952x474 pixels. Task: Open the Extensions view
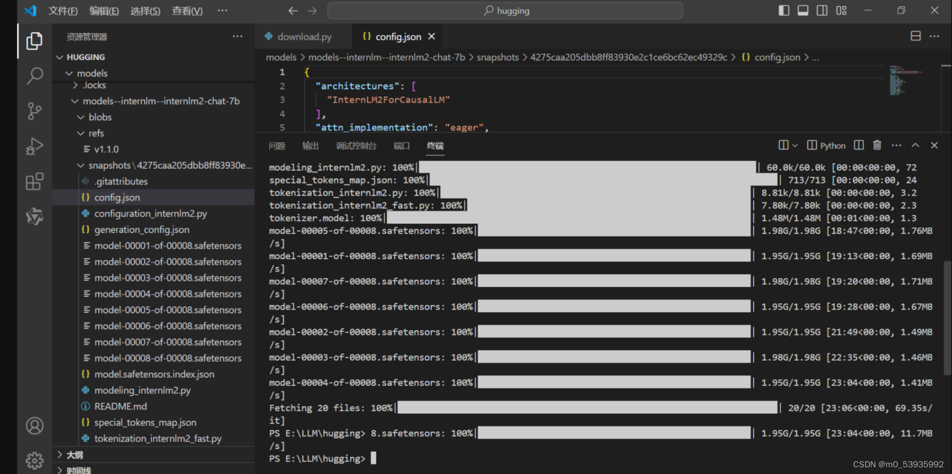pyautogui.click(x=34, y=181)
